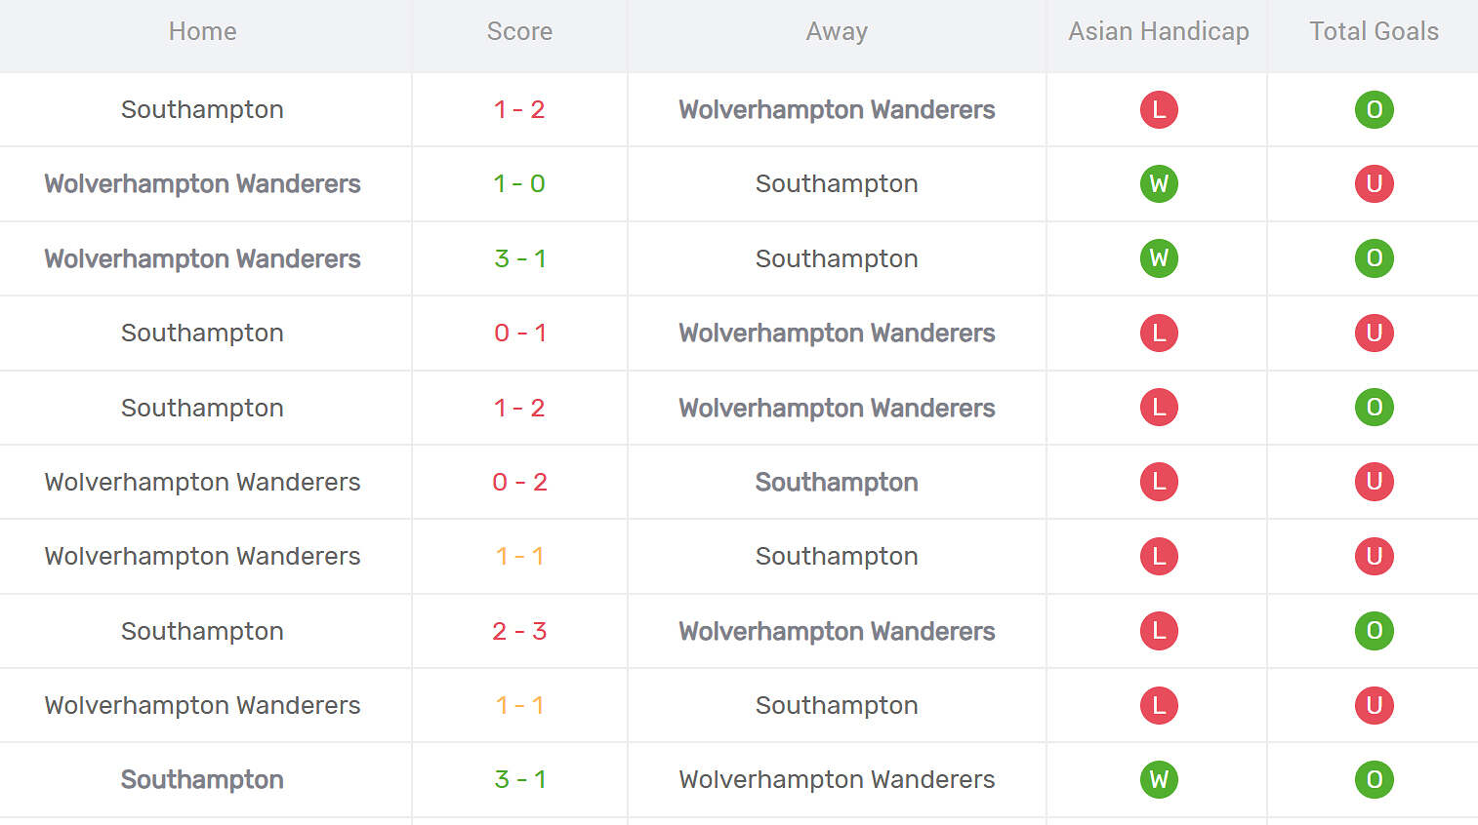Select the Asian Handicap column header

1159,32
